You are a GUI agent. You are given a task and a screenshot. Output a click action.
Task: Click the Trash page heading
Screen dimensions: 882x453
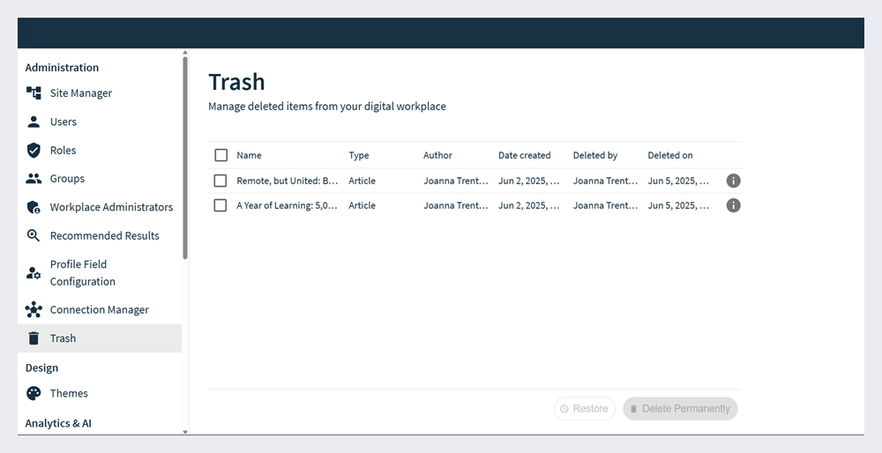(236, 82)
